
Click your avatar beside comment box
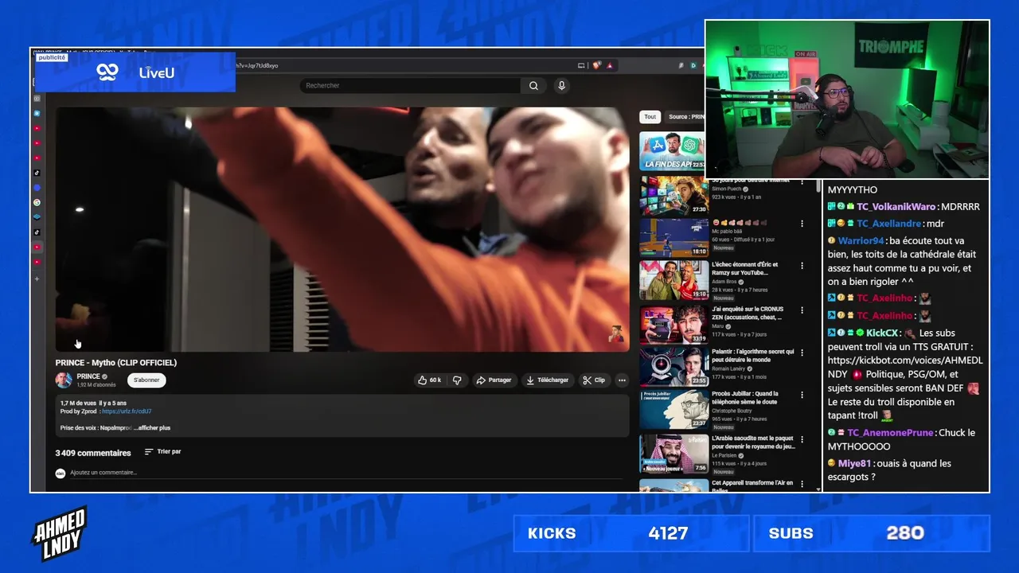61,473
